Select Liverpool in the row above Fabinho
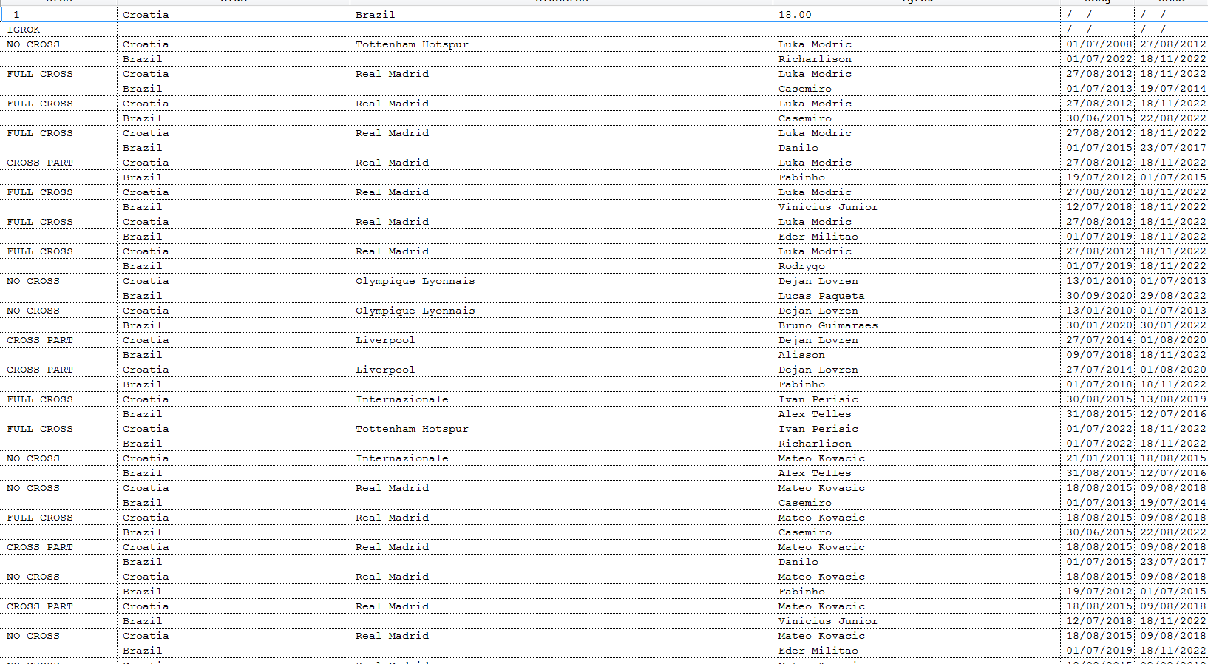Image resolution: width=1208 pixels, height=664 pixels. tap(385, 370)
